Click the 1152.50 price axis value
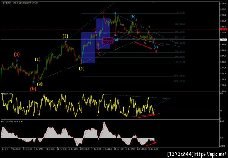This screenshot has width=228, height=158. (223, 62)
